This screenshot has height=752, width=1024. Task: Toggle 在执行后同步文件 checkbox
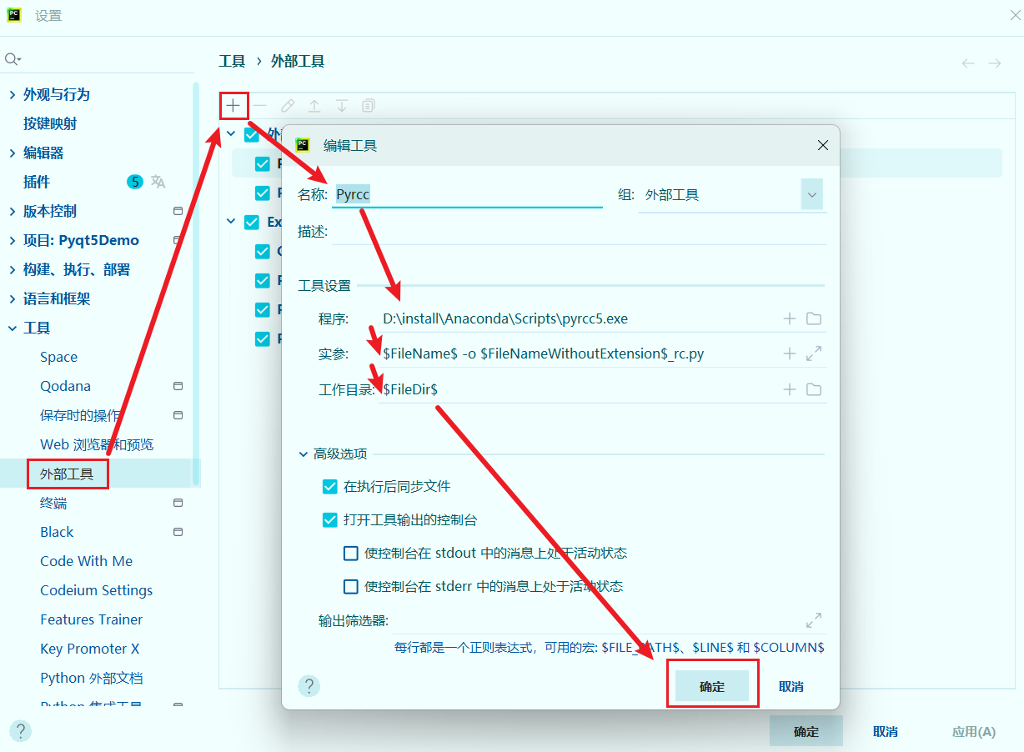pyautogui.click(x=330, y=486)
